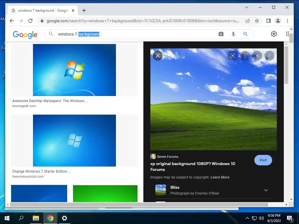Open xp original background 1080P title link
The height and width of the screenshot is (224, 299).
coord(193,167)
